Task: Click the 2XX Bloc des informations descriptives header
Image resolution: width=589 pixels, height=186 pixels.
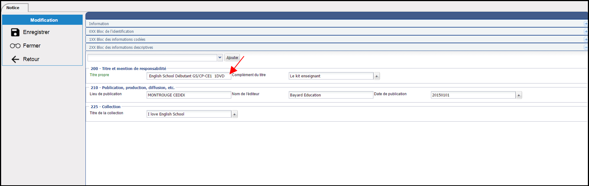Action: [337, 47]
